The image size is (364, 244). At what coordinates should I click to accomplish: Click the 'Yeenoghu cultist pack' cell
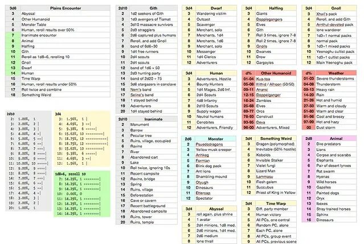(336, 51)
